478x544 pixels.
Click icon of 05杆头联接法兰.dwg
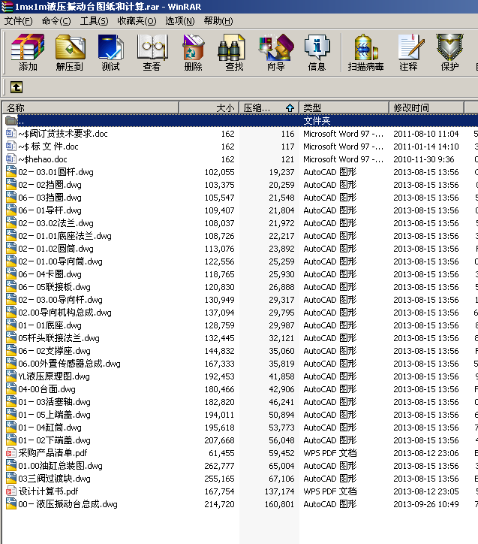pos(11,338)
